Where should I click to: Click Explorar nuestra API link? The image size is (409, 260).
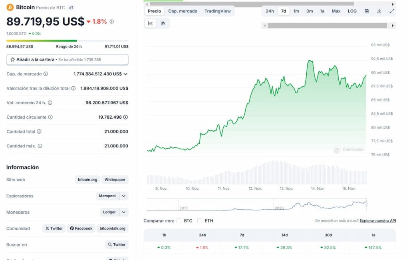click(378, 221)
